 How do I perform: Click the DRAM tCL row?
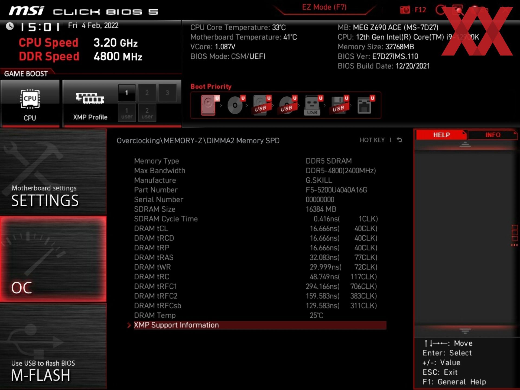tap(260, 229)
